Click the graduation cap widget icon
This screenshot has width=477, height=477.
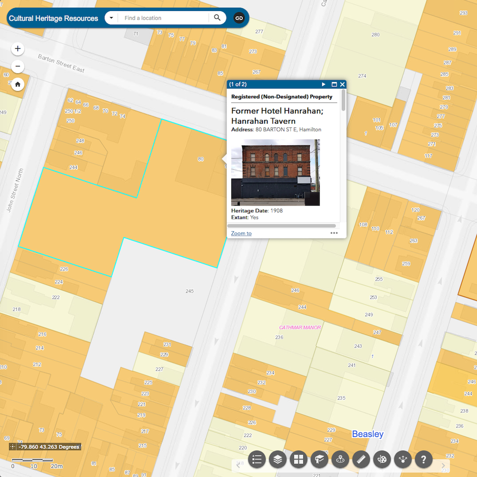(x=320, y=459)
